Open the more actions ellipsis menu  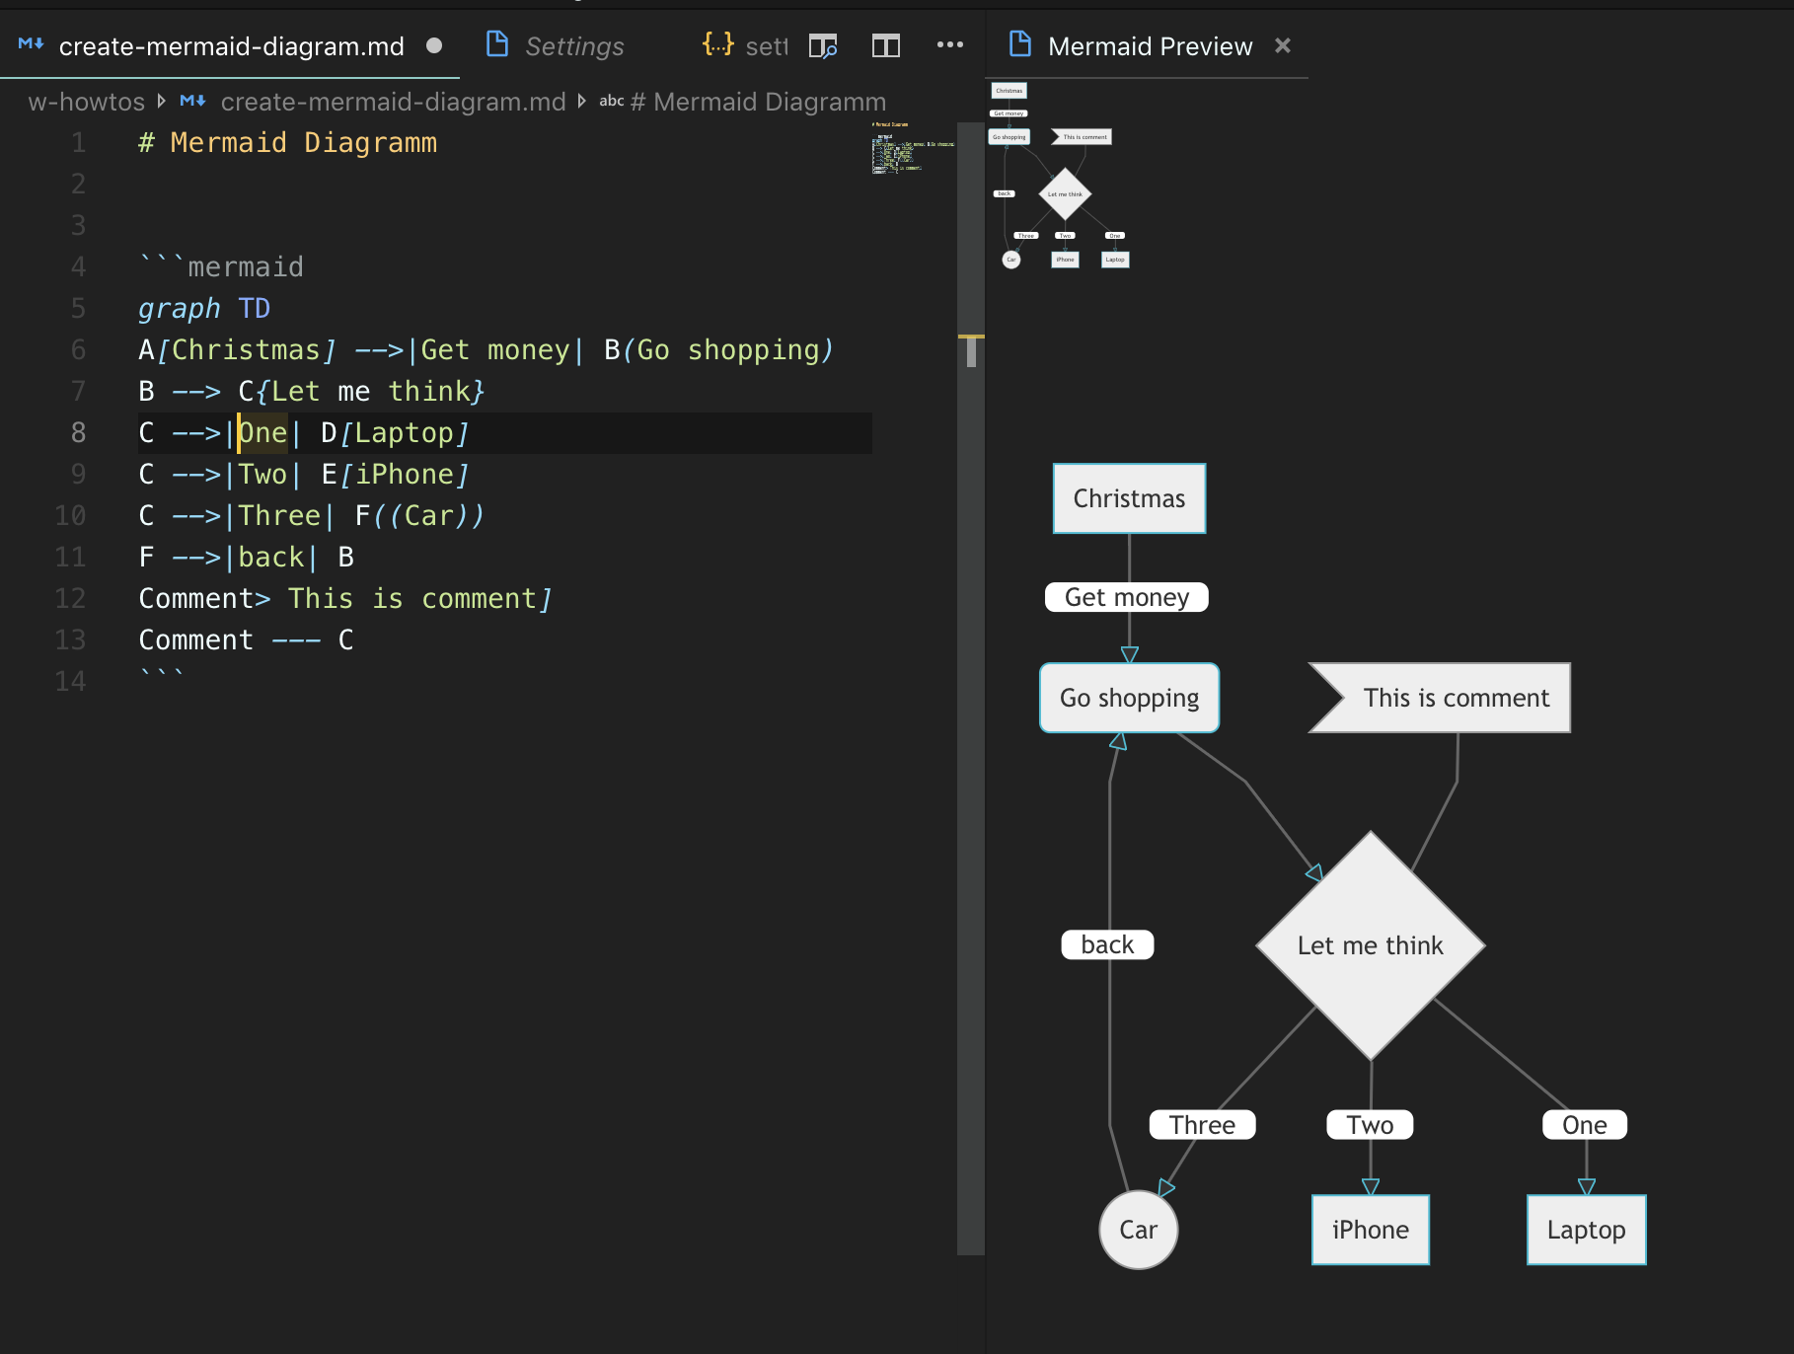tap(949, 44)
